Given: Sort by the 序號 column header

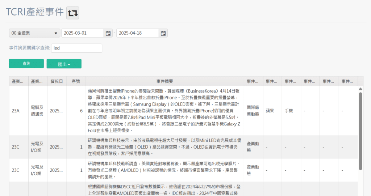Looking at the screenshot, I should point(76,81).
